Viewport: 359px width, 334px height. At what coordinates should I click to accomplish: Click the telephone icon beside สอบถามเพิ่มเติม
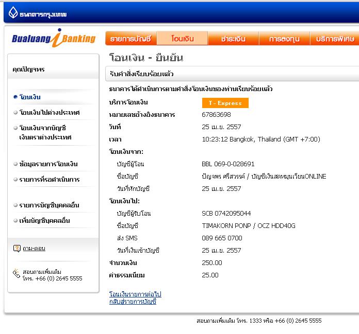(17, 273)
